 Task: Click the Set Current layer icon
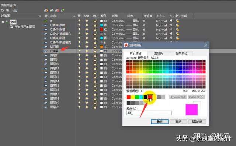coord(63,11)
